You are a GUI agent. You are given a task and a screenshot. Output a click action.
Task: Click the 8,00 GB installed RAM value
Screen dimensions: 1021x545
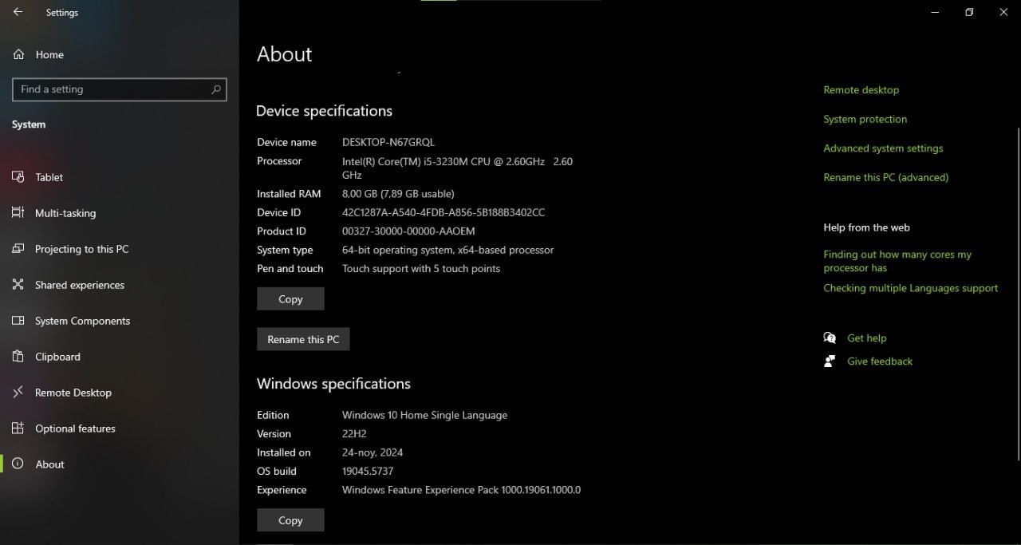click(398, 194)
